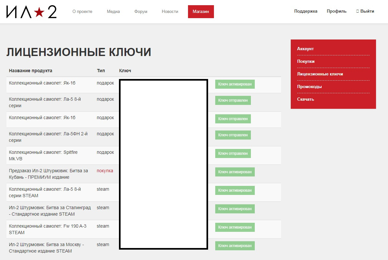388x260 pixels.
Task: Click Ключ отправлен for Ла-5 8-й серии подарок
Action: coord(233,100)
